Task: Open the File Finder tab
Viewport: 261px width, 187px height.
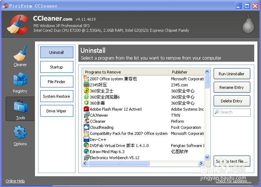Action: click(x=57, y=82)
